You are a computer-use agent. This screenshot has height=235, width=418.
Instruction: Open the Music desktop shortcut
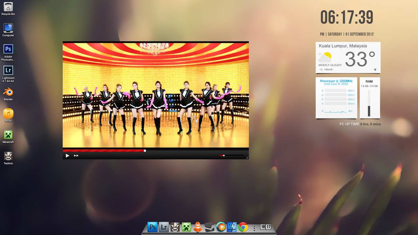tap(8, 115)
